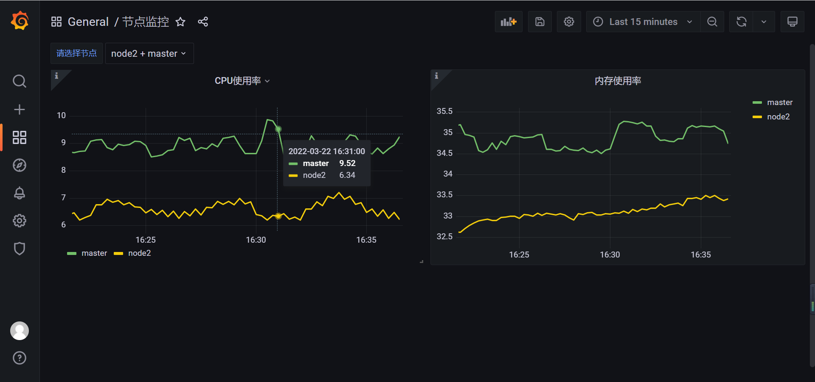Open the Last 15 minutes time picker
This screenshot has height=382, width=815.
point(642,21)
